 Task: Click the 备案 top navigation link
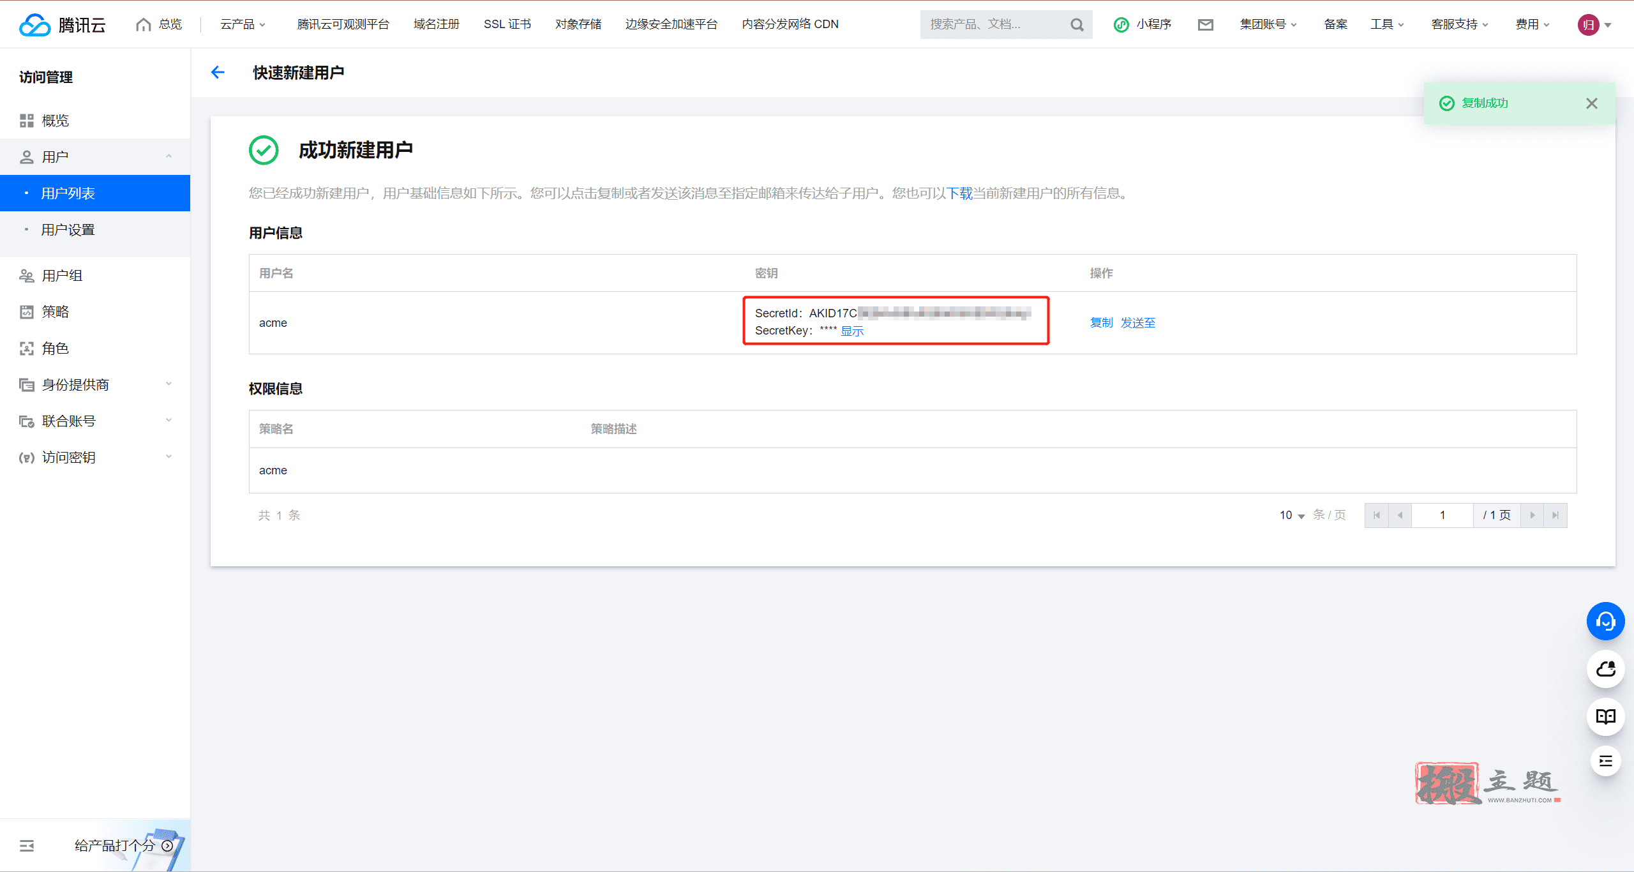tap(1335, 24)
